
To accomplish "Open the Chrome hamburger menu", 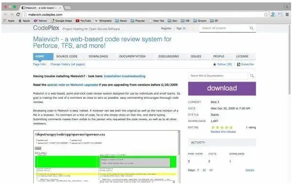I will pyautogui.click(x=287, y=14).
